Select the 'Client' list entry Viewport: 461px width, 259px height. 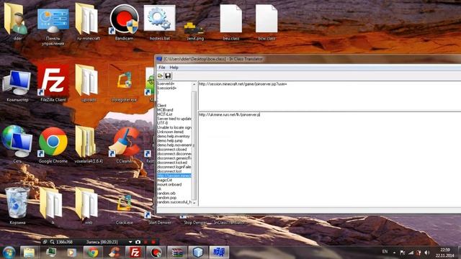pyautogui.click(x=161, y=106)
